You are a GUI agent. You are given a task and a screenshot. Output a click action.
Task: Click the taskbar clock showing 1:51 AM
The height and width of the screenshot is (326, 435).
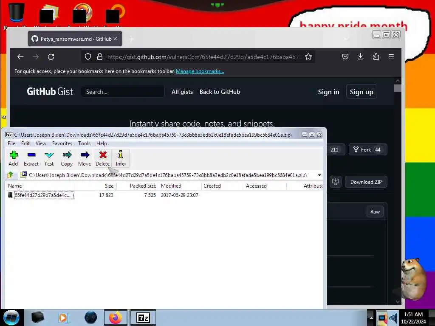pos(413,318)
